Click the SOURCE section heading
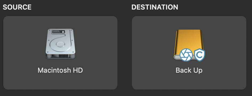 click(17, 7)
